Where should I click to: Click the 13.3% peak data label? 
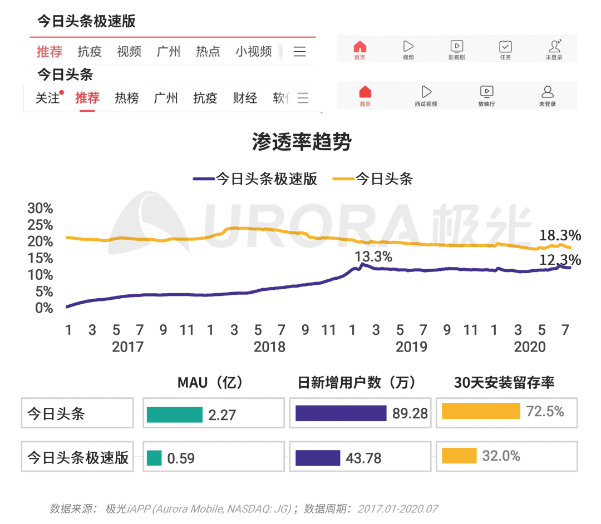(x=374, y=256)
